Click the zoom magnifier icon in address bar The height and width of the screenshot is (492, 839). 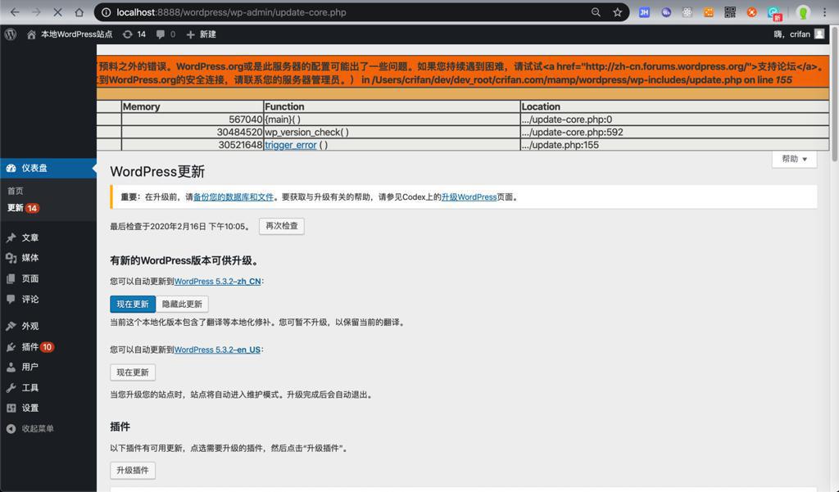596,12
